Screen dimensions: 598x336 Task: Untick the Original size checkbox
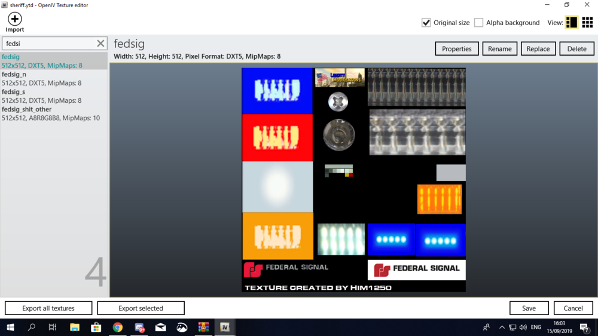(426, 23)
